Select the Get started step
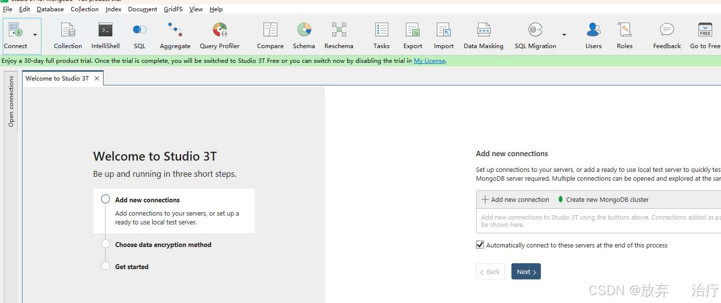 (x=132, y=267)
